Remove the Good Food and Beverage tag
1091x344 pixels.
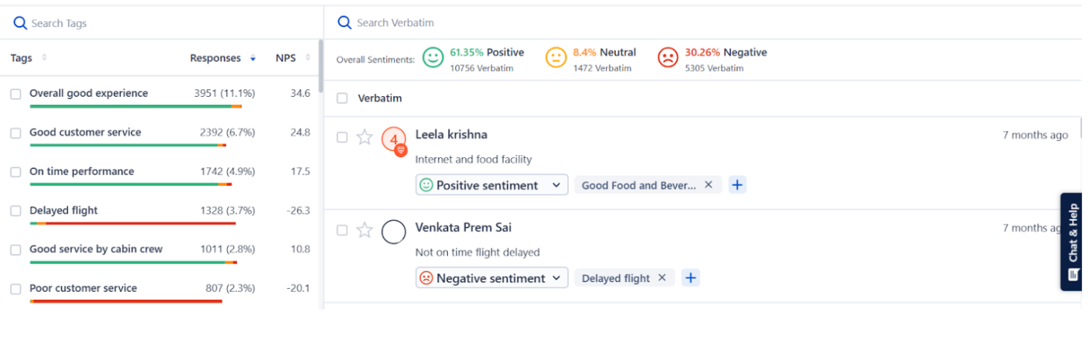(x=709, y=185)
